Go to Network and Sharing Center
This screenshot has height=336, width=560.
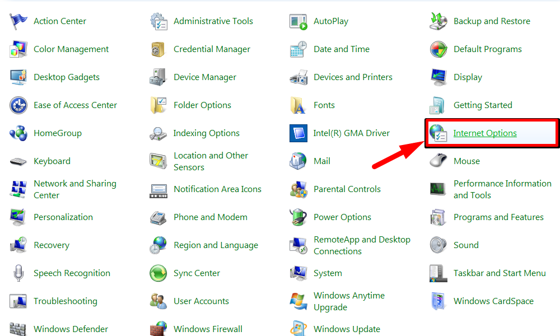pos(74,189)
